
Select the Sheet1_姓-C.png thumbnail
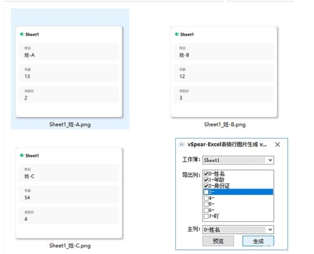(x=69, y=193)
